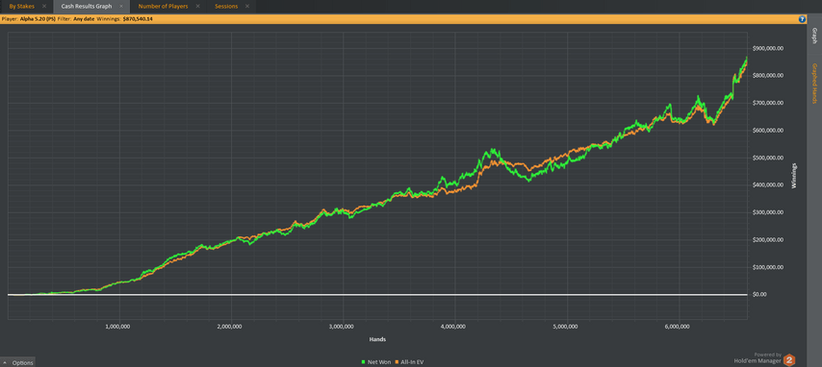Screen dimensions: 822x367
Task: Click the 3,000,000 hands axis label
Action: tap(343, 326)
